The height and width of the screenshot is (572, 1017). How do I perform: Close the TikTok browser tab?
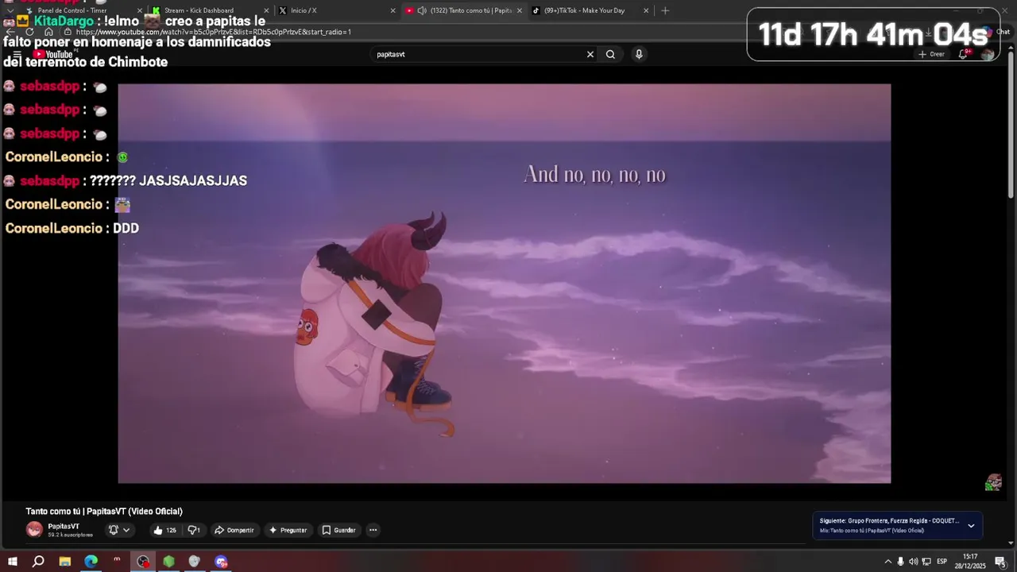[646, 10]
